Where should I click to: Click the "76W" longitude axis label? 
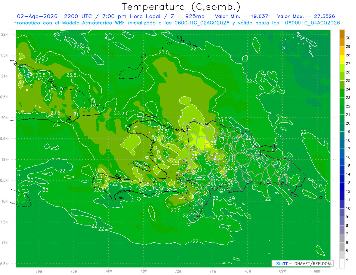[x=39, y=271]
